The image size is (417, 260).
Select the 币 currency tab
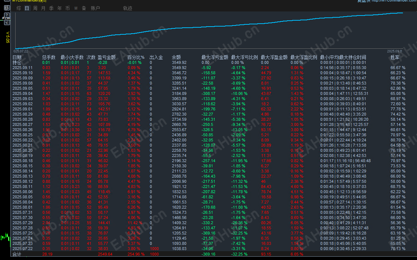tap(67, 8)
